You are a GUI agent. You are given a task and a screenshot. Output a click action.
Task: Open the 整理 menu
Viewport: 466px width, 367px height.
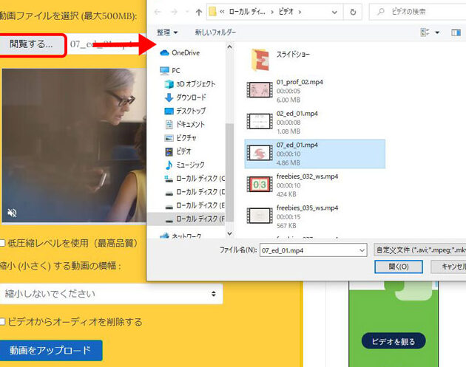click(x=166, y=32)
